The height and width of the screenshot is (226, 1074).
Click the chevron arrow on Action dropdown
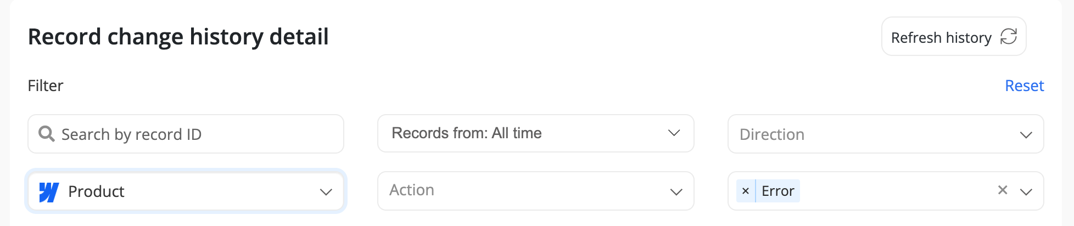coord(676,191)
